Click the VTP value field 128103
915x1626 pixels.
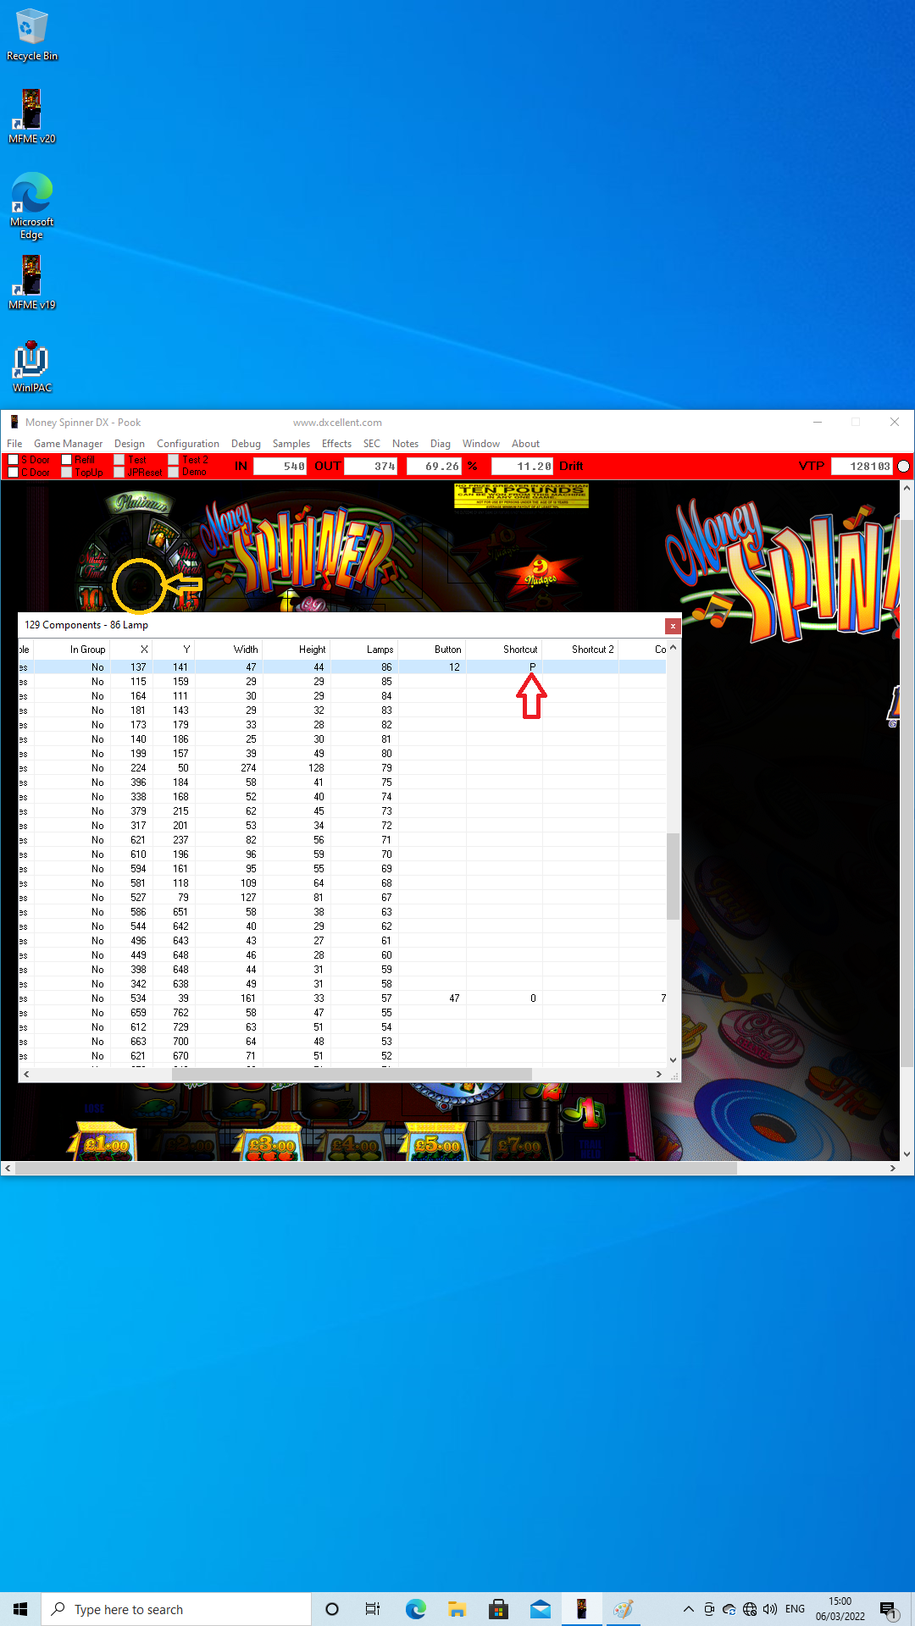(x=862, y=467)
